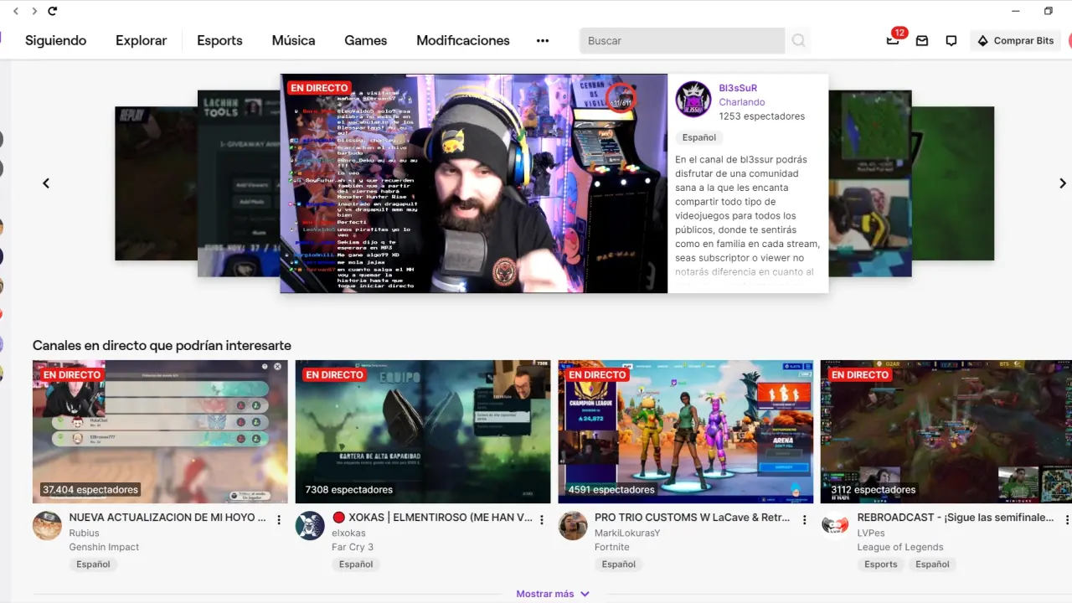Image resolution: width=1072 pixels, height=603 pixels.
Task: Show next carousel stream with right arrow
Action: 1062,183
